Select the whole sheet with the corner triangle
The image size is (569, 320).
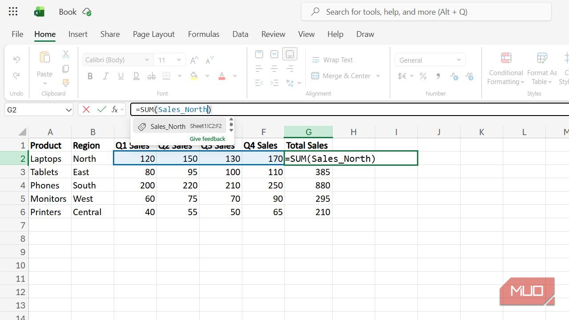point(22,132)
